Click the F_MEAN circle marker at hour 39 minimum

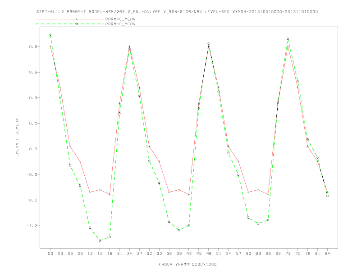pyautogui.click(x=179, y=230)
